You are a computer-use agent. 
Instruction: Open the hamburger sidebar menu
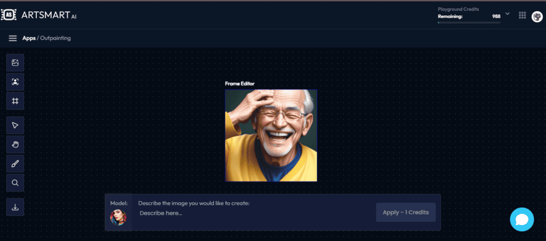click(13, 38)
